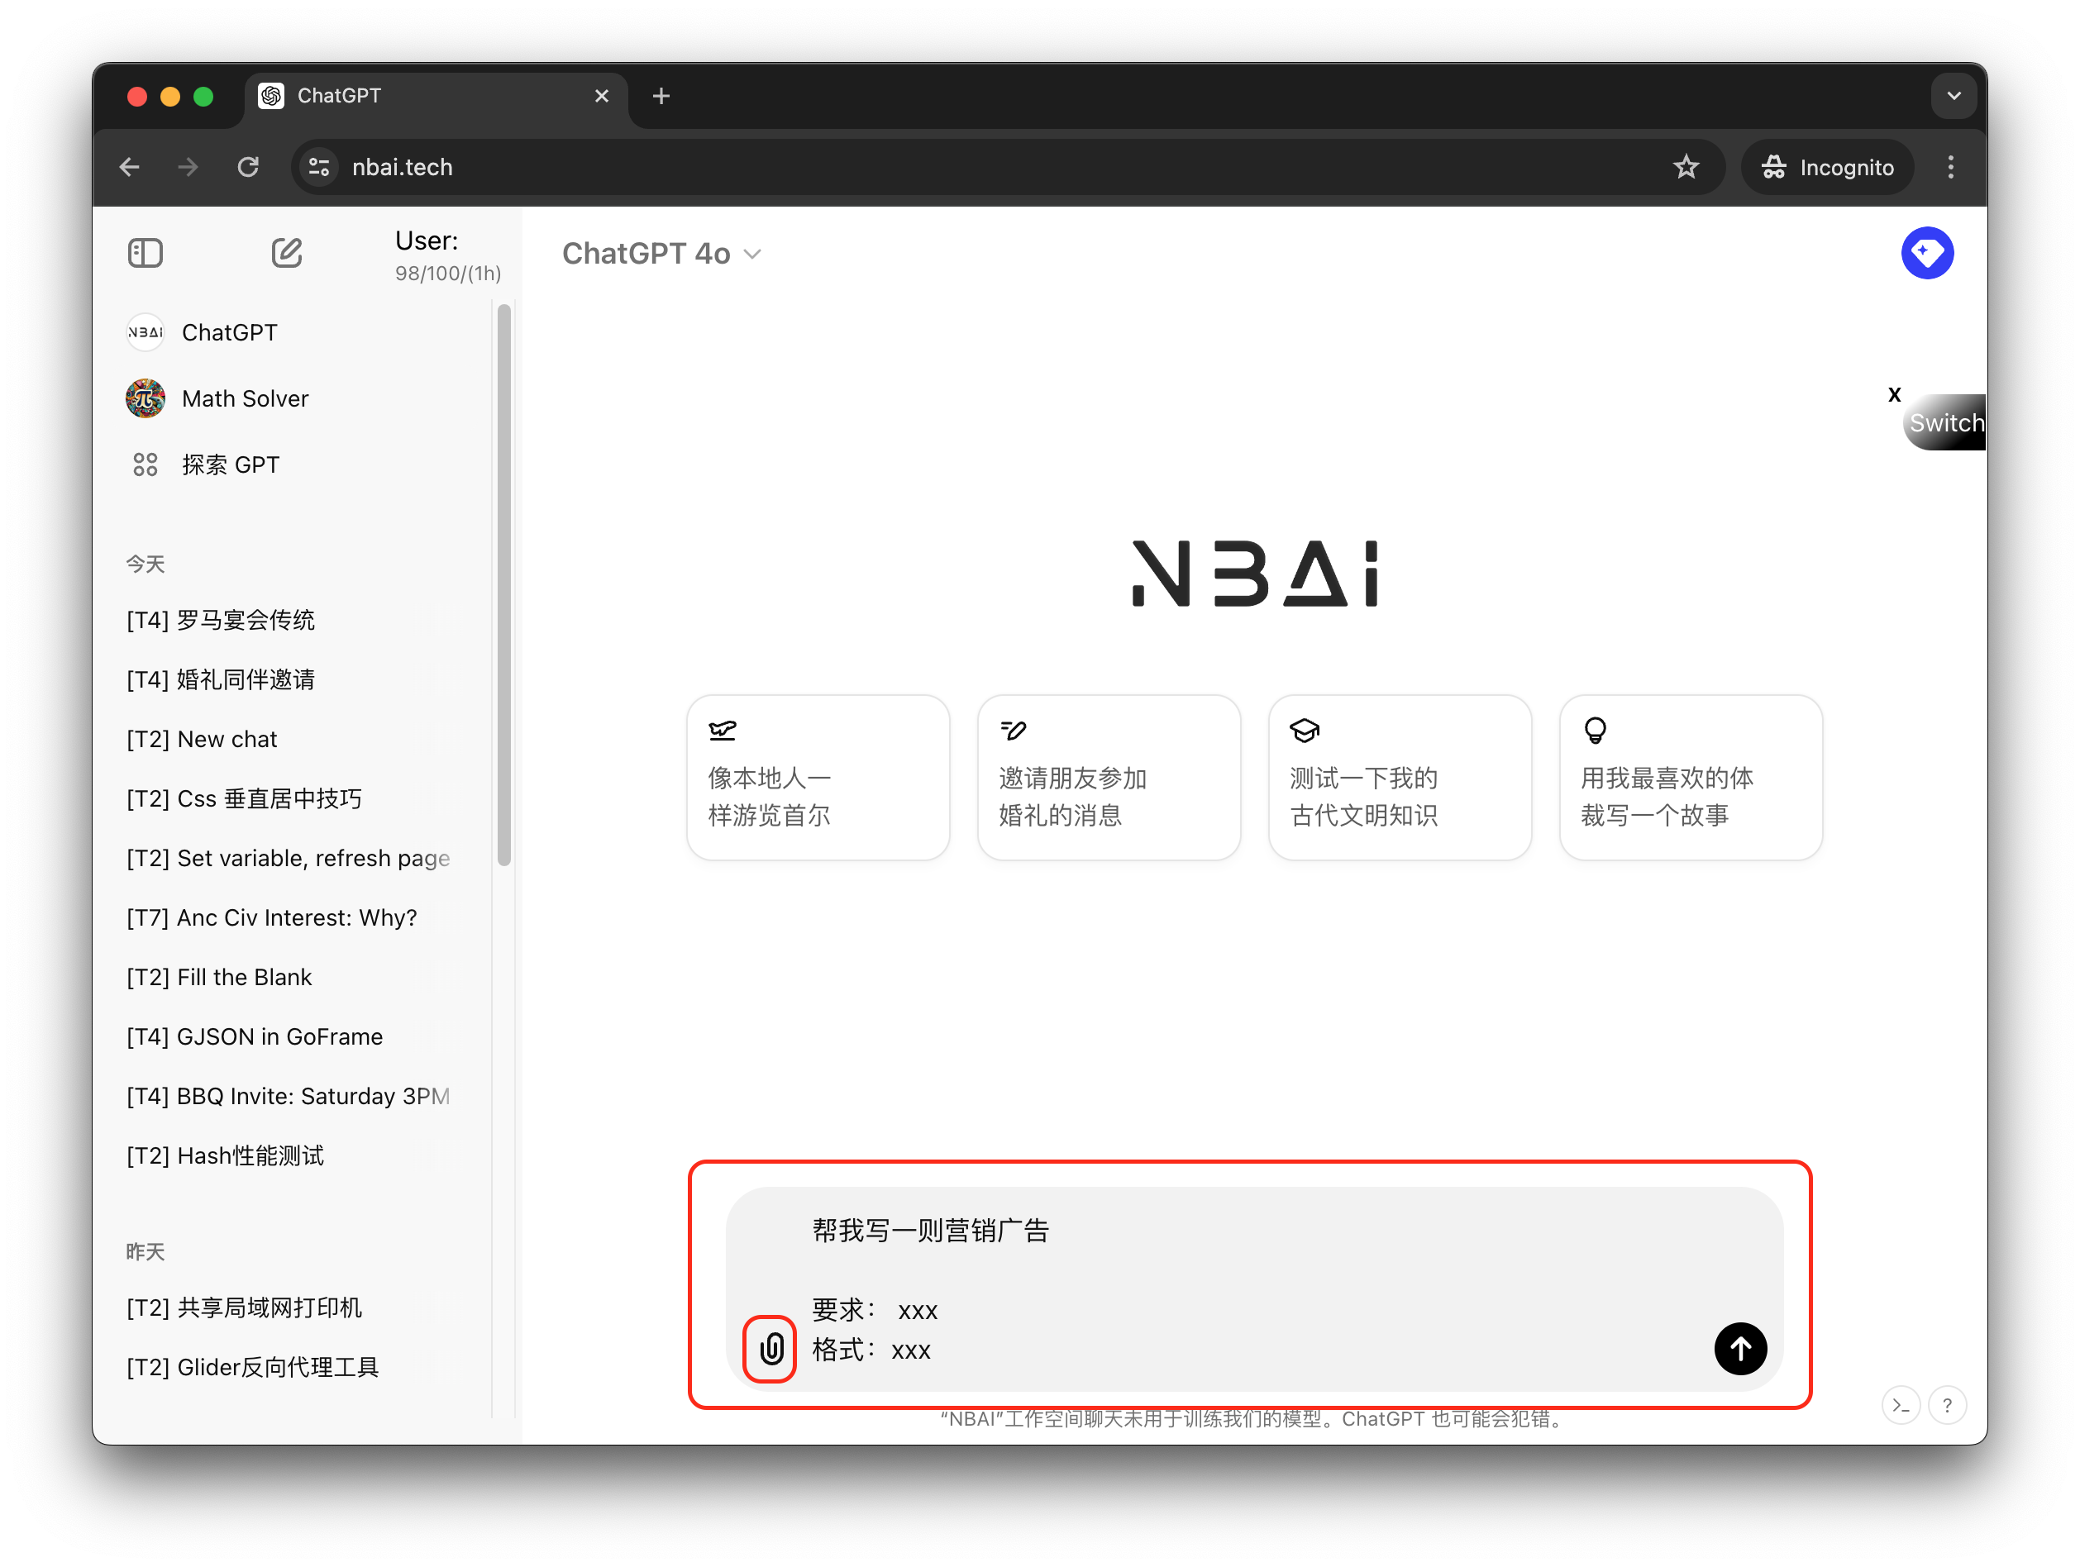This screenshot has width=2080, height=1567.
Task: Click the Switch floating button
Action: pyautogui.click(x=1944, y=423)
